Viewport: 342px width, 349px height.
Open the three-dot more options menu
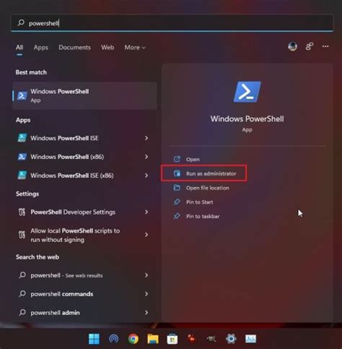(x=325, y=46)
